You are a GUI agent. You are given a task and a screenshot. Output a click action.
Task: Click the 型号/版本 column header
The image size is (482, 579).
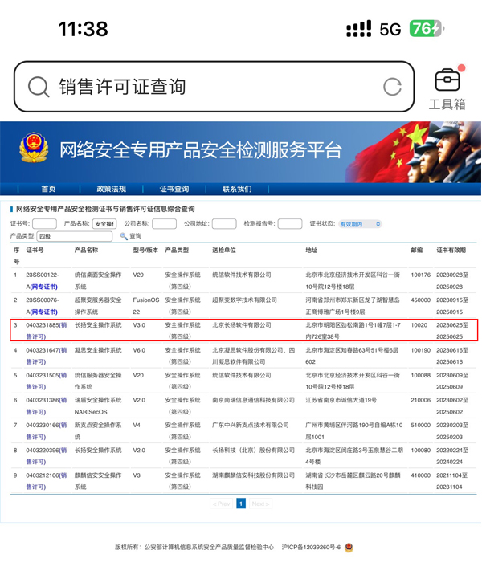click(x=145, y=251)
